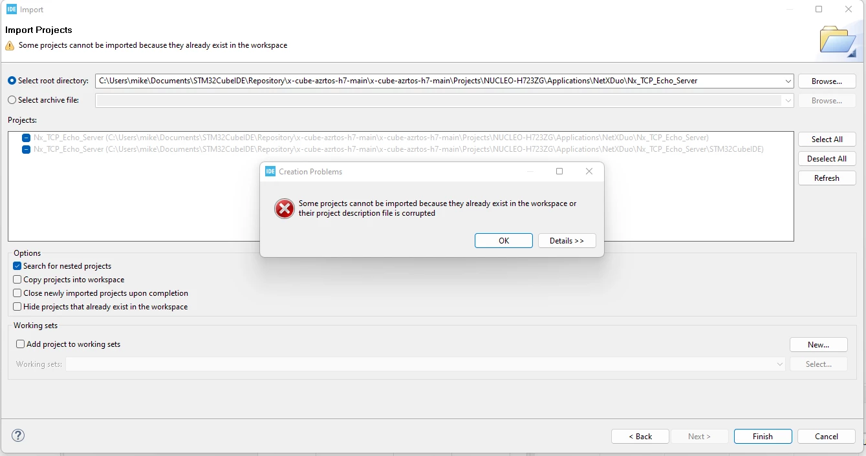
Task: Open the root directory path dropdown arrow
Action: click(x=788, y=81)
